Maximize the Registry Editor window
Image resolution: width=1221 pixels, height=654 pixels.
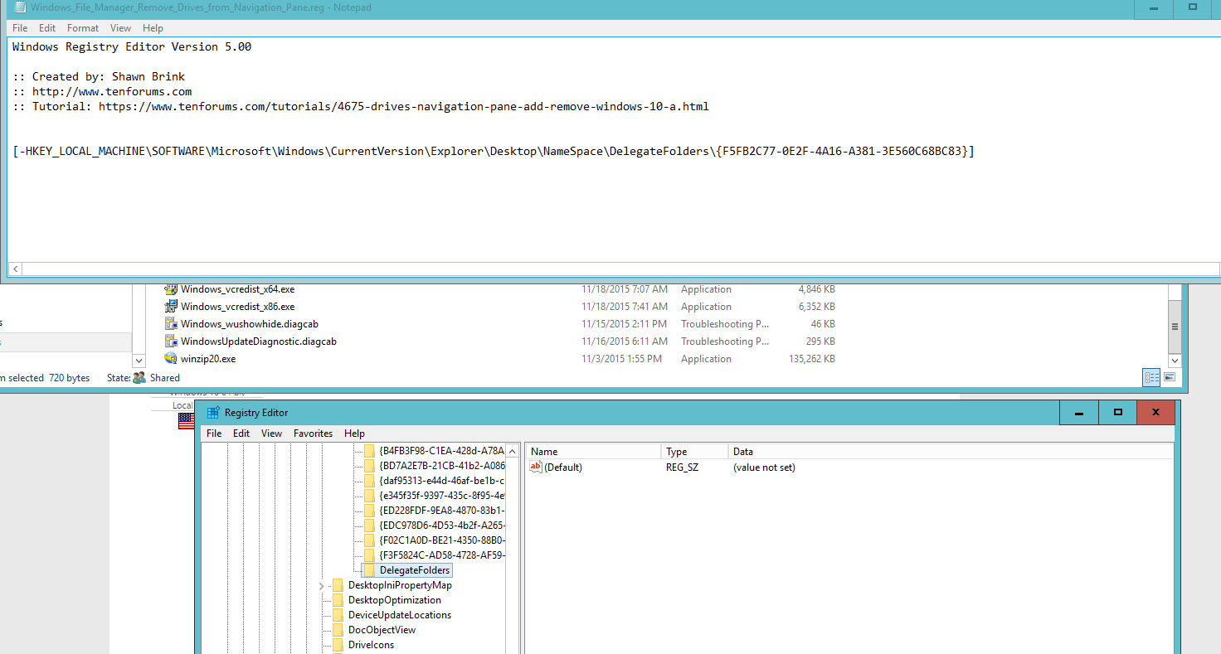(x=1117, y=413)
